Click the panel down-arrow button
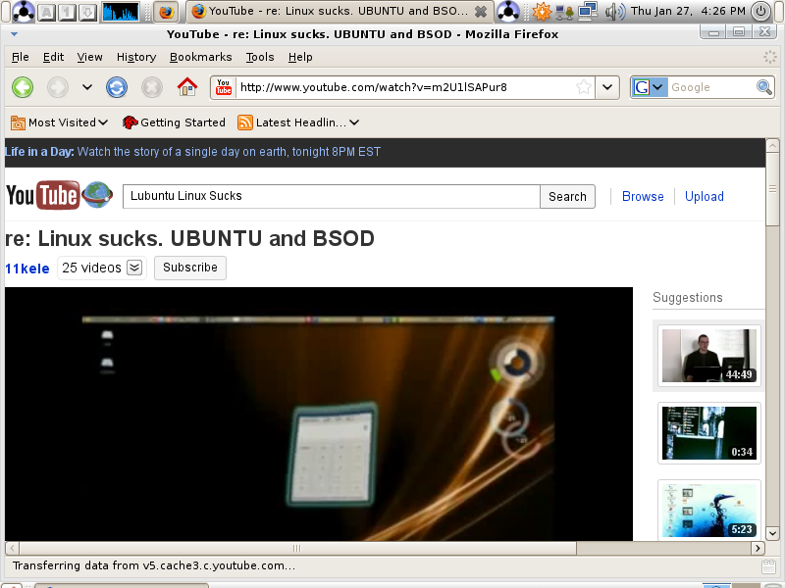Image resolution: width=785 pixels, height=588 pixels. (87, 12)
